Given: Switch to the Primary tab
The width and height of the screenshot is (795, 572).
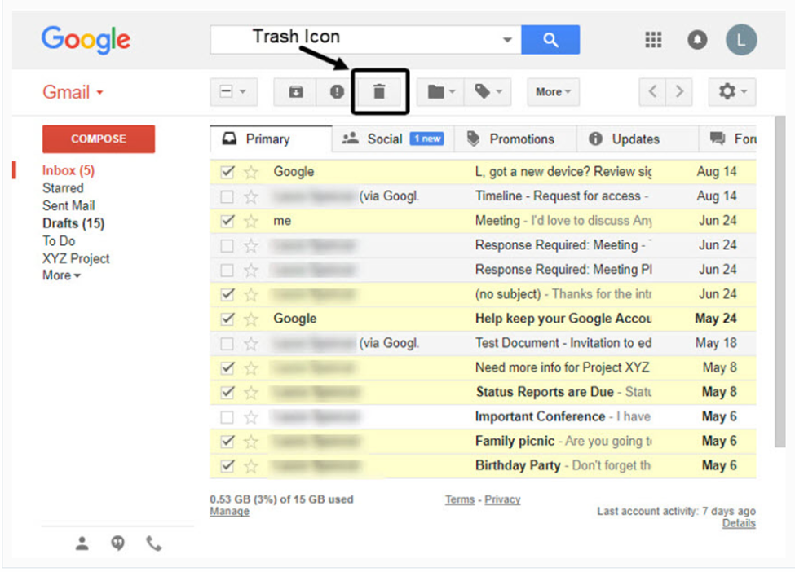Looking at the screenshot, I should [x=271, y=139].
